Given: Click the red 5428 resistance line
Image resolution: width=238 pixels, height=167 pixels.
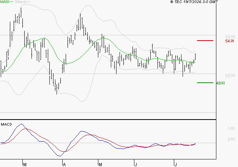Looking at the screenshot, I should [205, 41].
